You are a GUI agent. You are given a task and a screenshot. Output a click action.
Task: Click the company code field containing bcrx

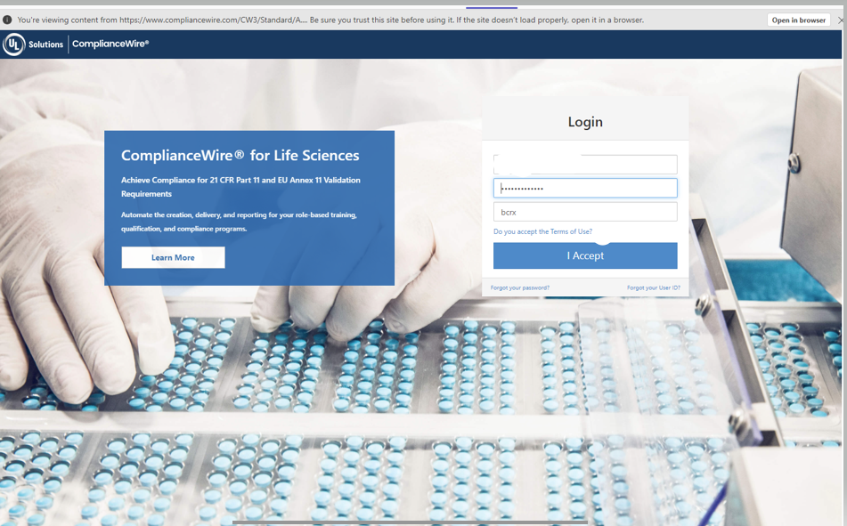click(x=585, y=212)
